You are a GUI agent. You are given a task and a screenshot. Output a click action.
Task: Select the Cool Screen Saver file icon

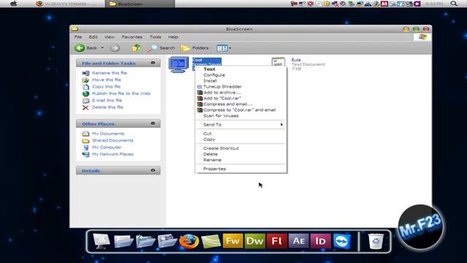click(178, 64)
